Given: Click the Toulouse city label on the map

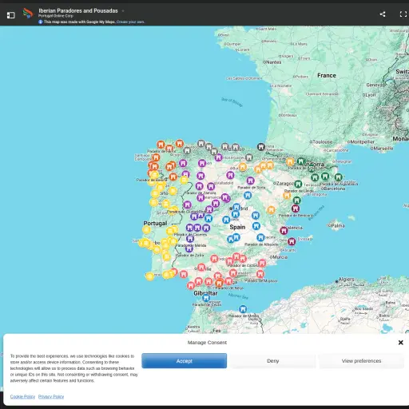Looking at the screenshot, I should pyautogui.click(x=323, y=142).
